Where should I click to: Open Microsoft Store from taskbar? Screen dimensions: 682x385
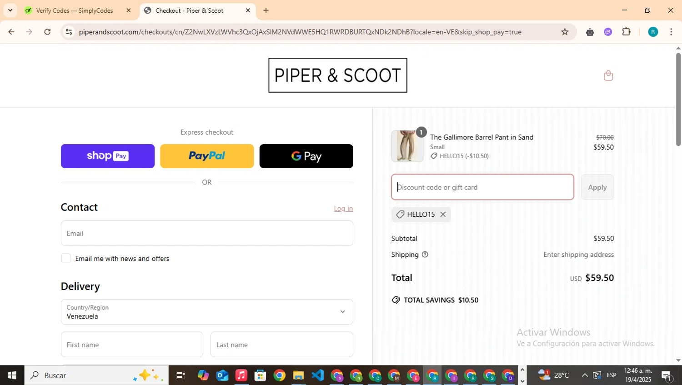pos(261,375)
